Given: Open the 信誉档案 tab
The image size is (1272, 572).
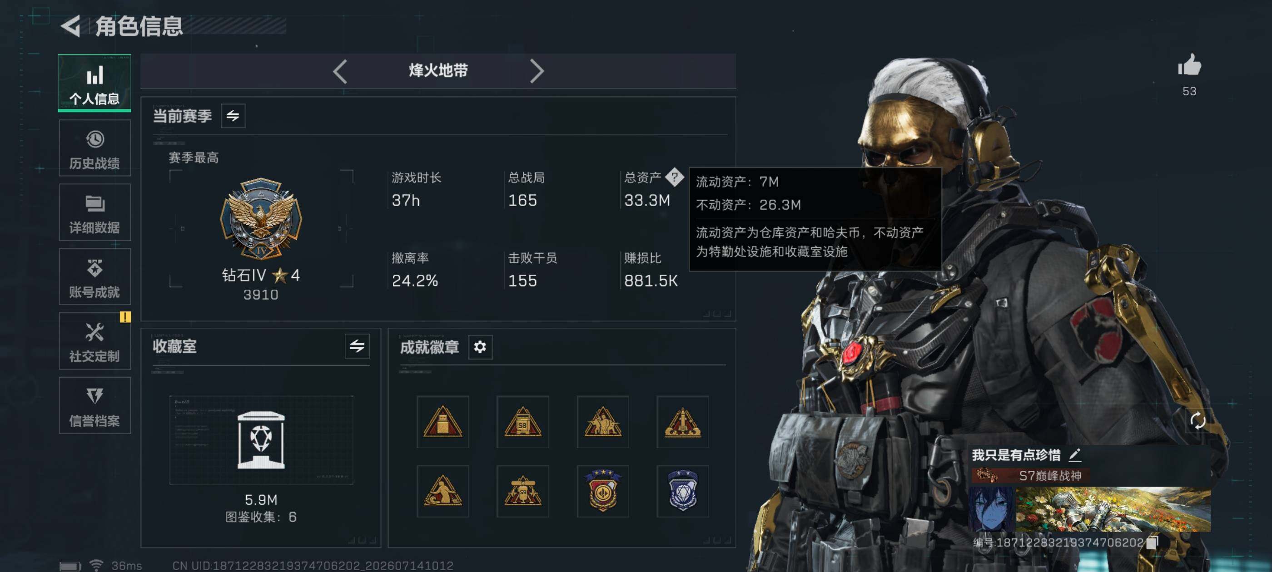Looking at the screenshot, I should [x=95, y=405].
